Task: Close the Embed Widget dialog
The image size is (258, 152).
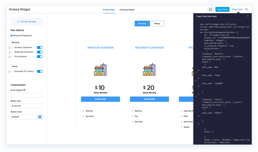Action: click(247, 9)
